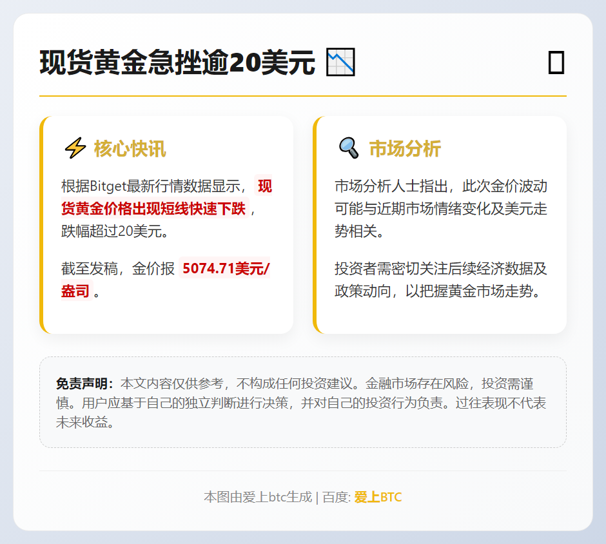Image resolution: width=606 pixels, height=544 pixels.
Task: Click the text 势相关。 in the analysis card
Action: point(360,231)
